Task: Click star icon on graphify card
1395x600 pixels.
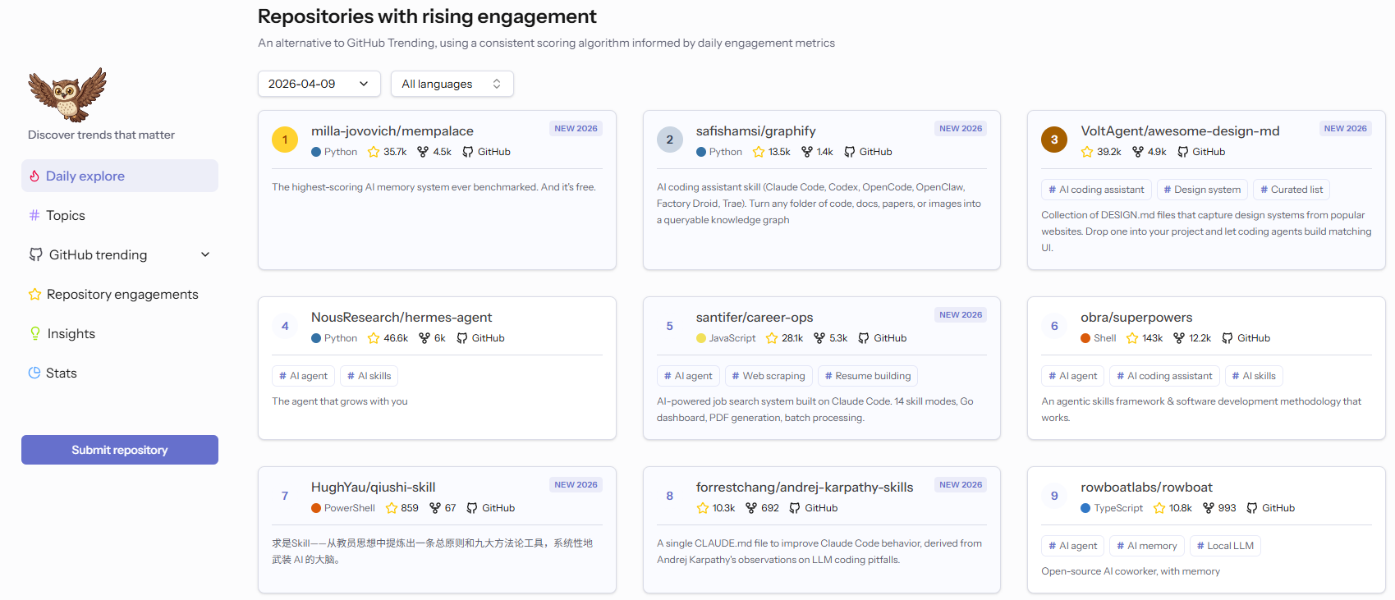Action: [759, 152]
